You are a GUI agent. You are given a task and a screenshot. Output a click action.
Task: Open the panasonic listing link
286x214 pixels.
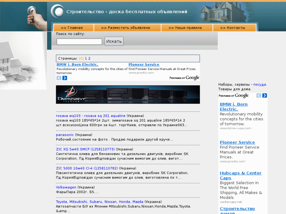tap(65, 135)
